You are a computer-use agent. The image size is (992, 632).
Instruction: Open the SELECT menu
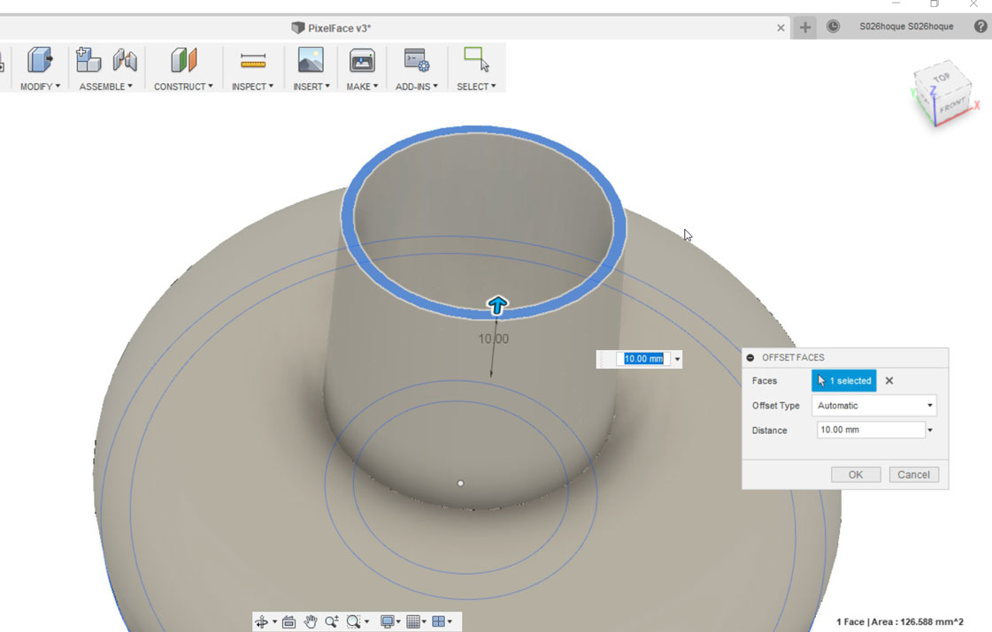[476, 87]
